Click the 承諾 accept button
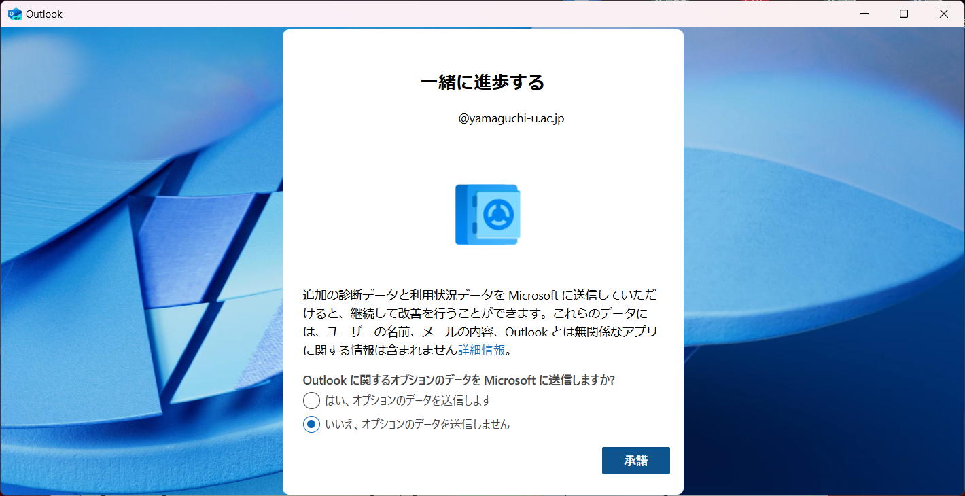This screenshot has height=496, width=965. tap(636, 461)
